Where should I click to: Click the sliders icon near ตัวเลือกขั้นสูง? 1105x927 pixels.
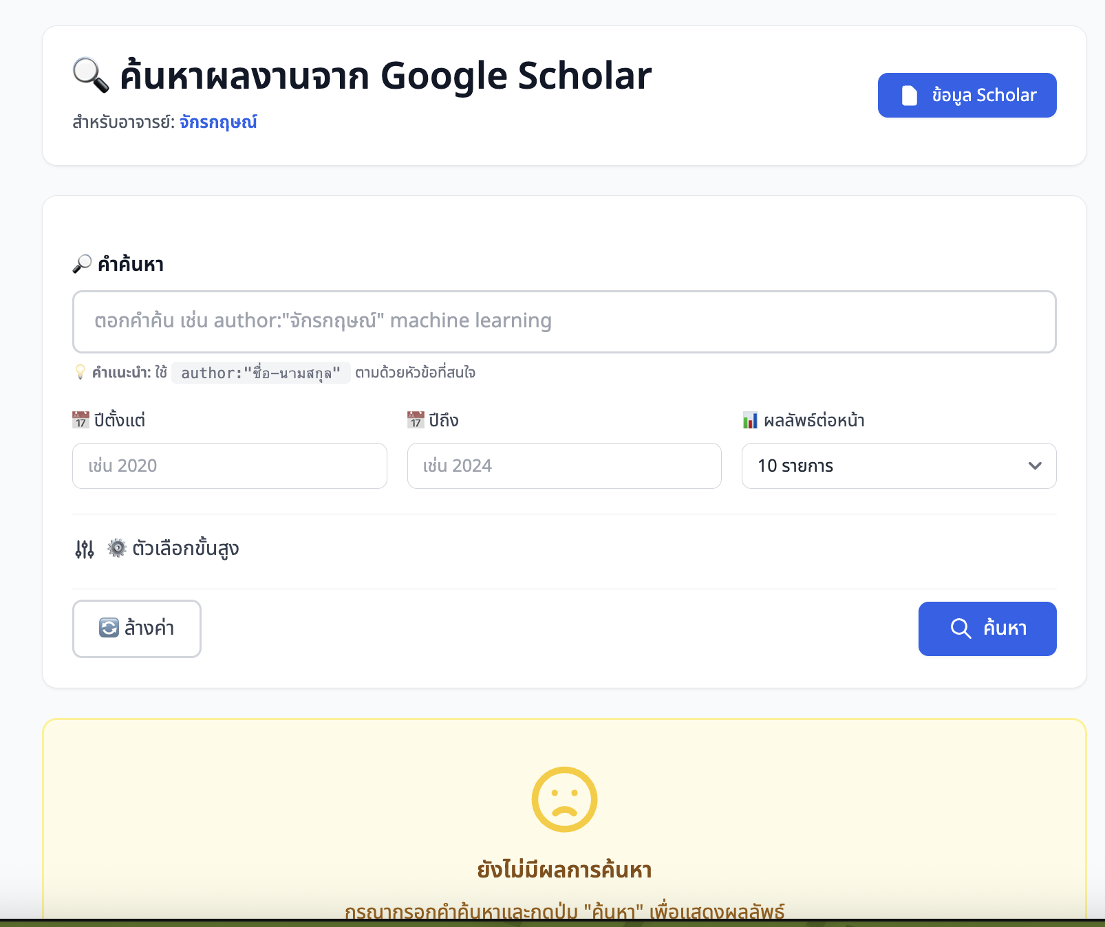tap(83, 548)
